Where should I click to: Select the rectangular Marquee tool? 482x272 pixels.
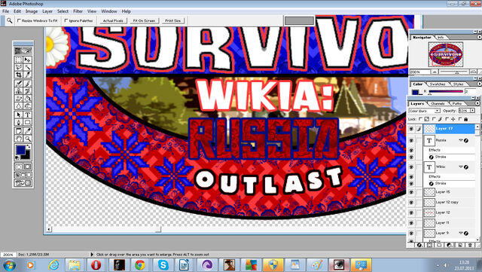tap(19, 60)
